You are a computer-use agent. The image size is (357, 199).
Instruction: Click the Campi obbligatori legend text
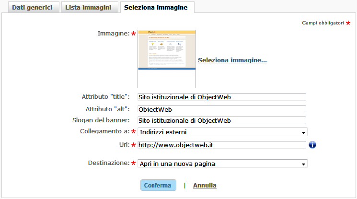[x=322, y=23]
